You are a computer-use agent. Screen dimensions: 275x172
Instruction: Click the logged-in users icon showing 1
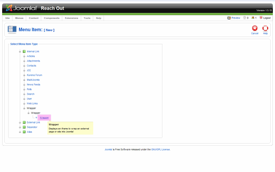tap(253, 18)
